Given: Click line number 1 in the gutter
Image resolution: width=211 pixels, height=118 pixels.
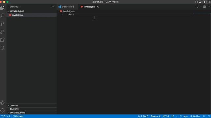Looking at the screenshot, I should point(63,15).
